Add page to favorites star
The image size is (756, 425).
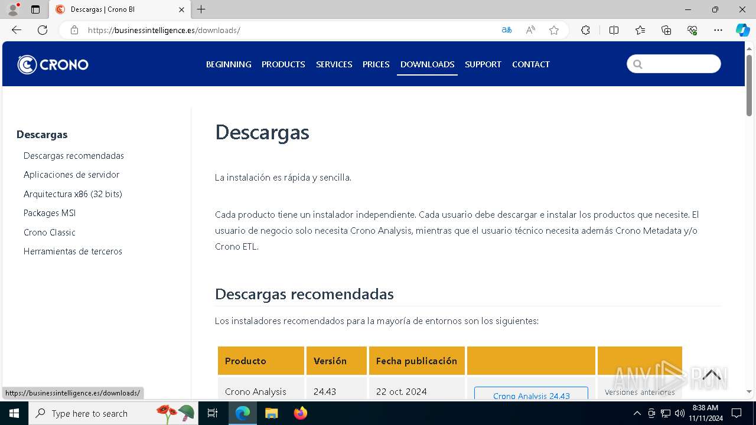pyautogui.click(x=554, y=30)
